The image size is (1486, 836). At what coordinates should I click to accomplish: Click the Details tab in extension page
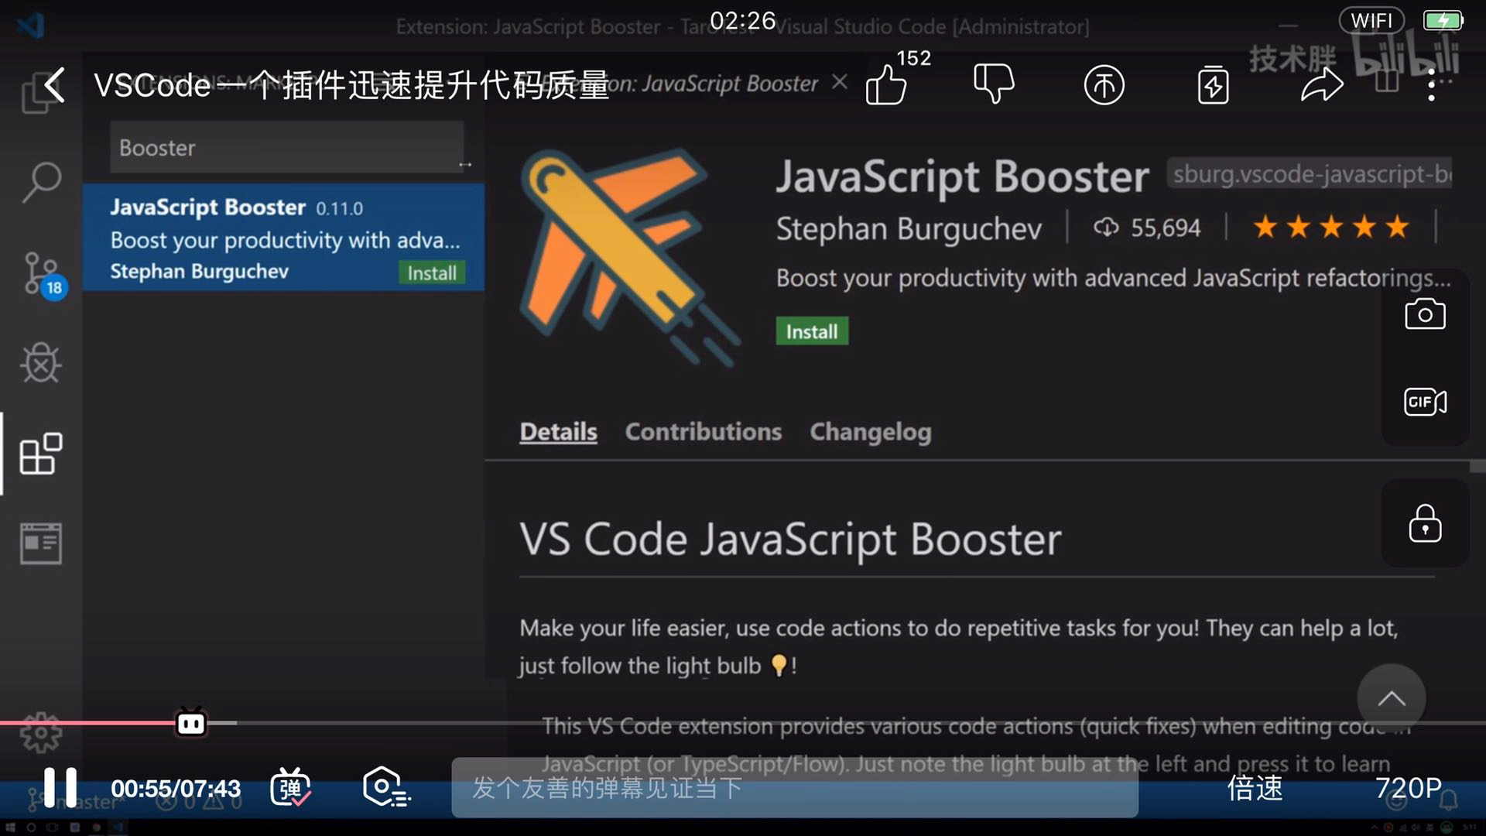click(x=558, y=430)
